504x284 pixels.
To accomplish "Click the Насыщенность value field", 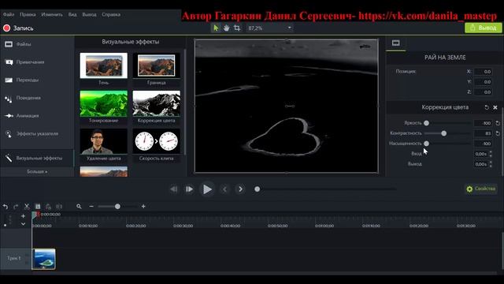I will pos(483,144).
